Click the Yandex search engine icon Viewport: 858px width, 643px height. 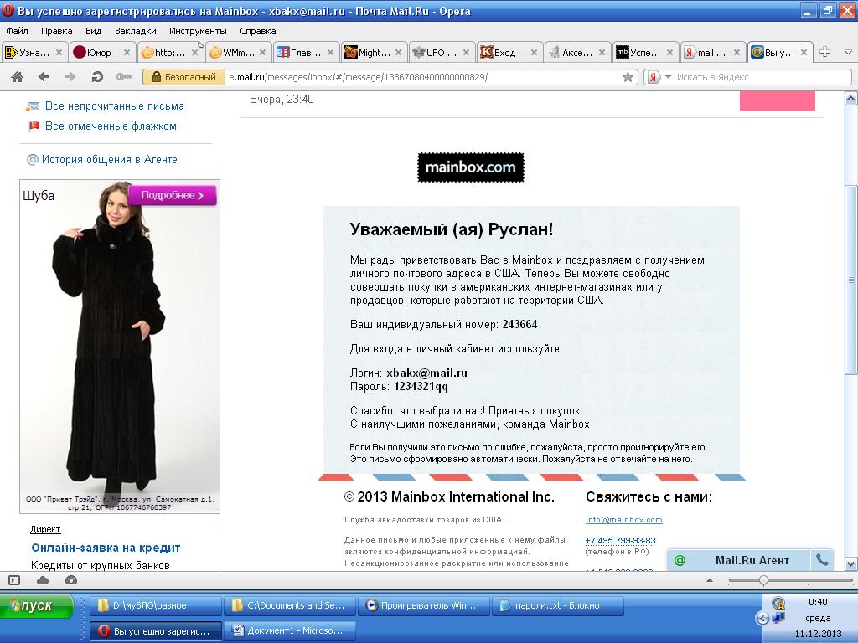pos(654,77)
